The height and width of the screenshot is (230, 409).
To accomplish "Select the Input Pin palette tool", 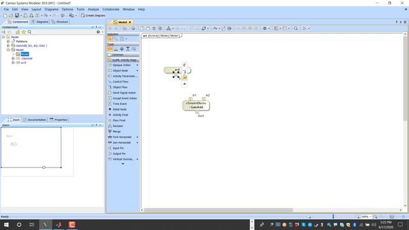I will (118, 148).
